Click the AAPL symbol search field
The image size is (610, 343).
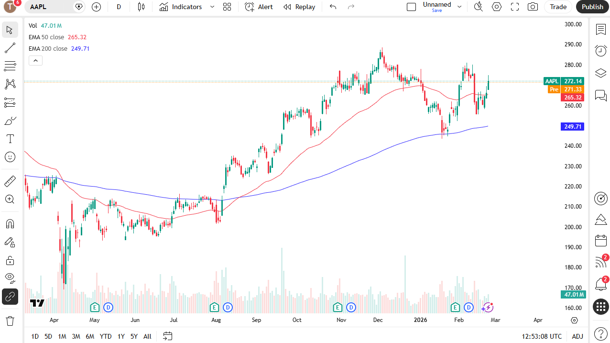[x=48, y=7]
